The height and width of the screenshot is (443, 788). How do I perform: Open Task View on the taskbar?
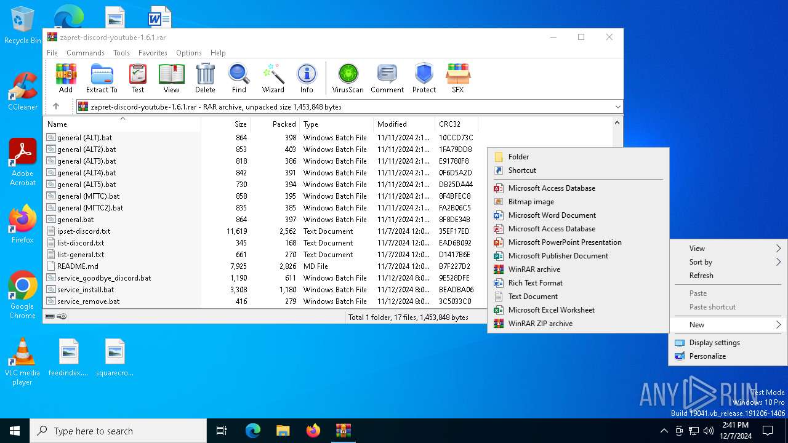(x=222, y=431)
